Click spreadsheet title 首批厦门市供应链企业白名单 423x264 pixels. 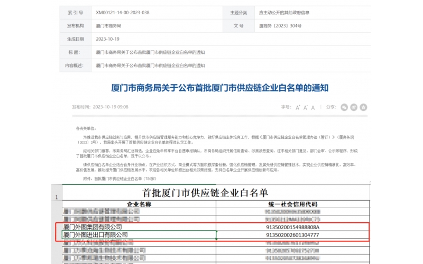pyautogui.click(x=205, y=193)
